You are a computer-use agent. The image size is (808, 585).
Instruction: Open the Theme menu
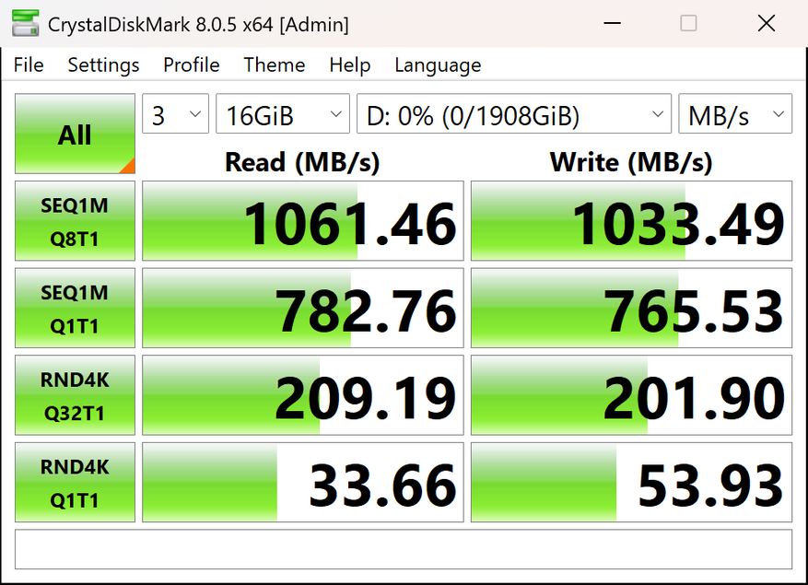[x=275, y=64]
